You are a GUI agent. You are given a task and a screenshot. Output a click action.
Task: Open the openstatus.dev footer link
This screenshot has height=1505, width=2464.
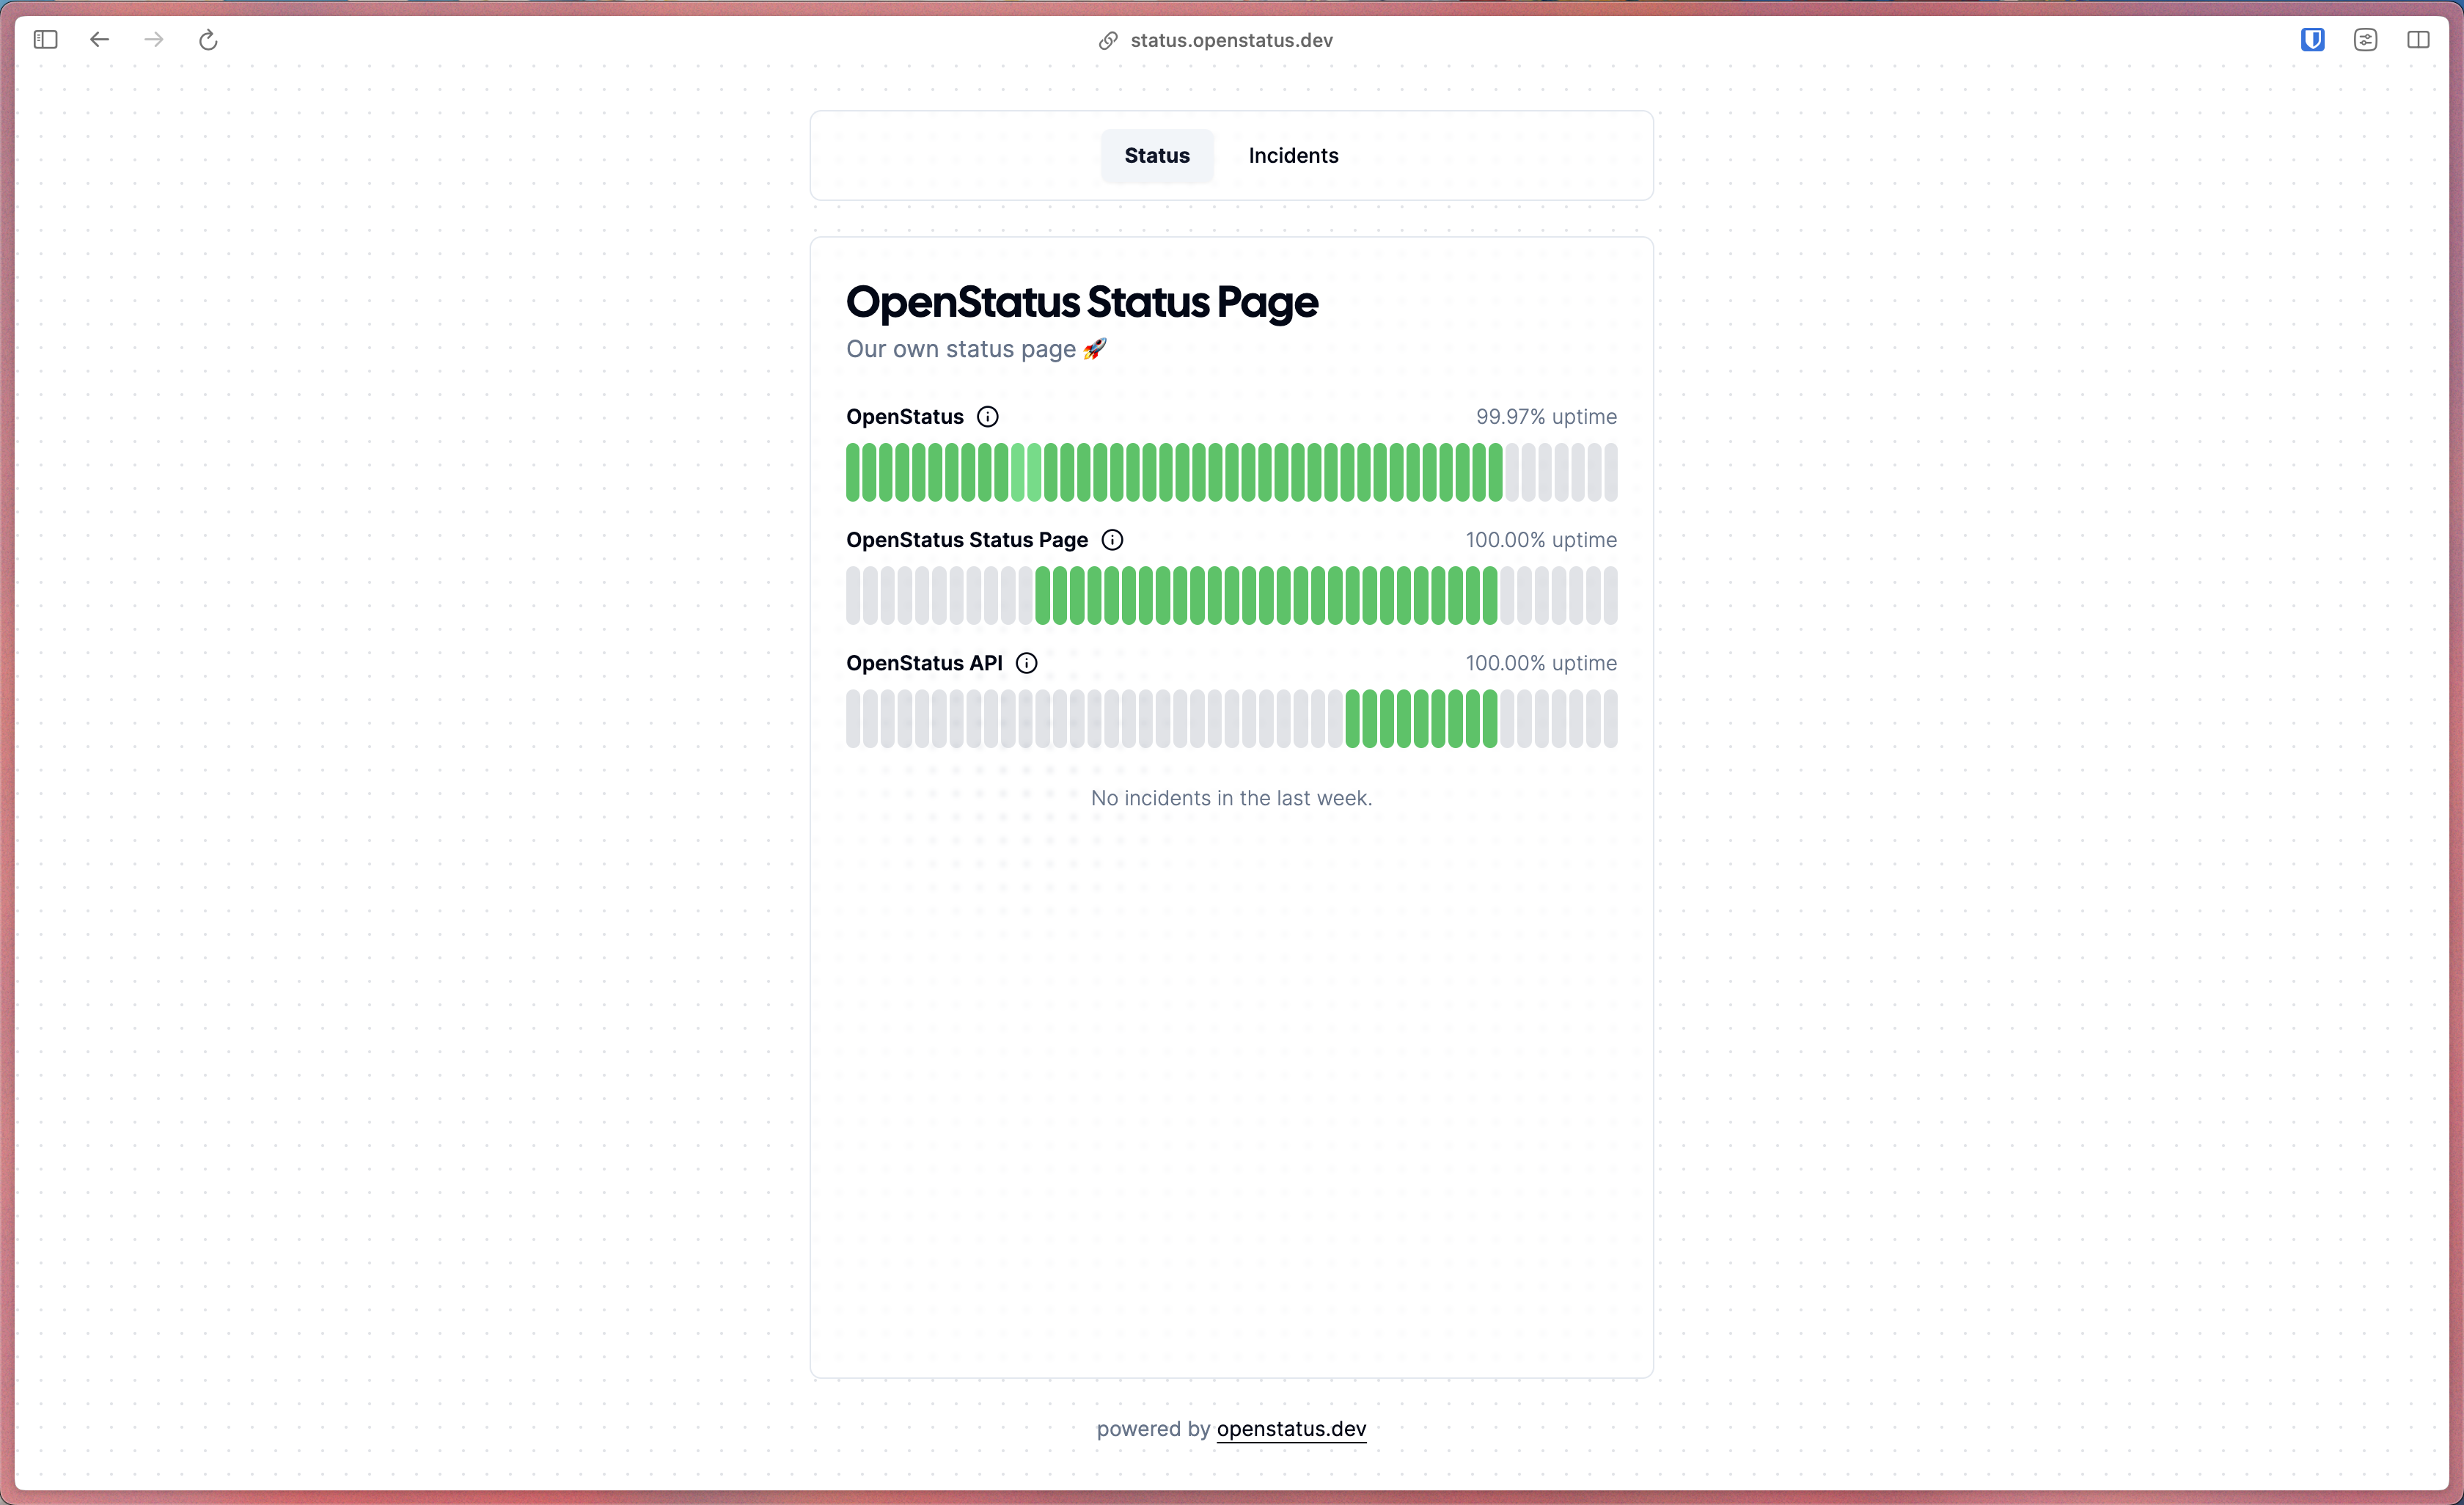(1291, 1428)
